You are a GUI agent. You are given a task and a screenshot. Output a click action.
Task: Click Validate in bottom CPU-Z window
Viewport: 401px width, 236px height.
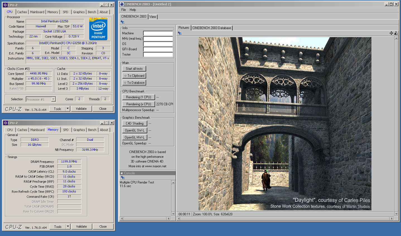point(81,227)
